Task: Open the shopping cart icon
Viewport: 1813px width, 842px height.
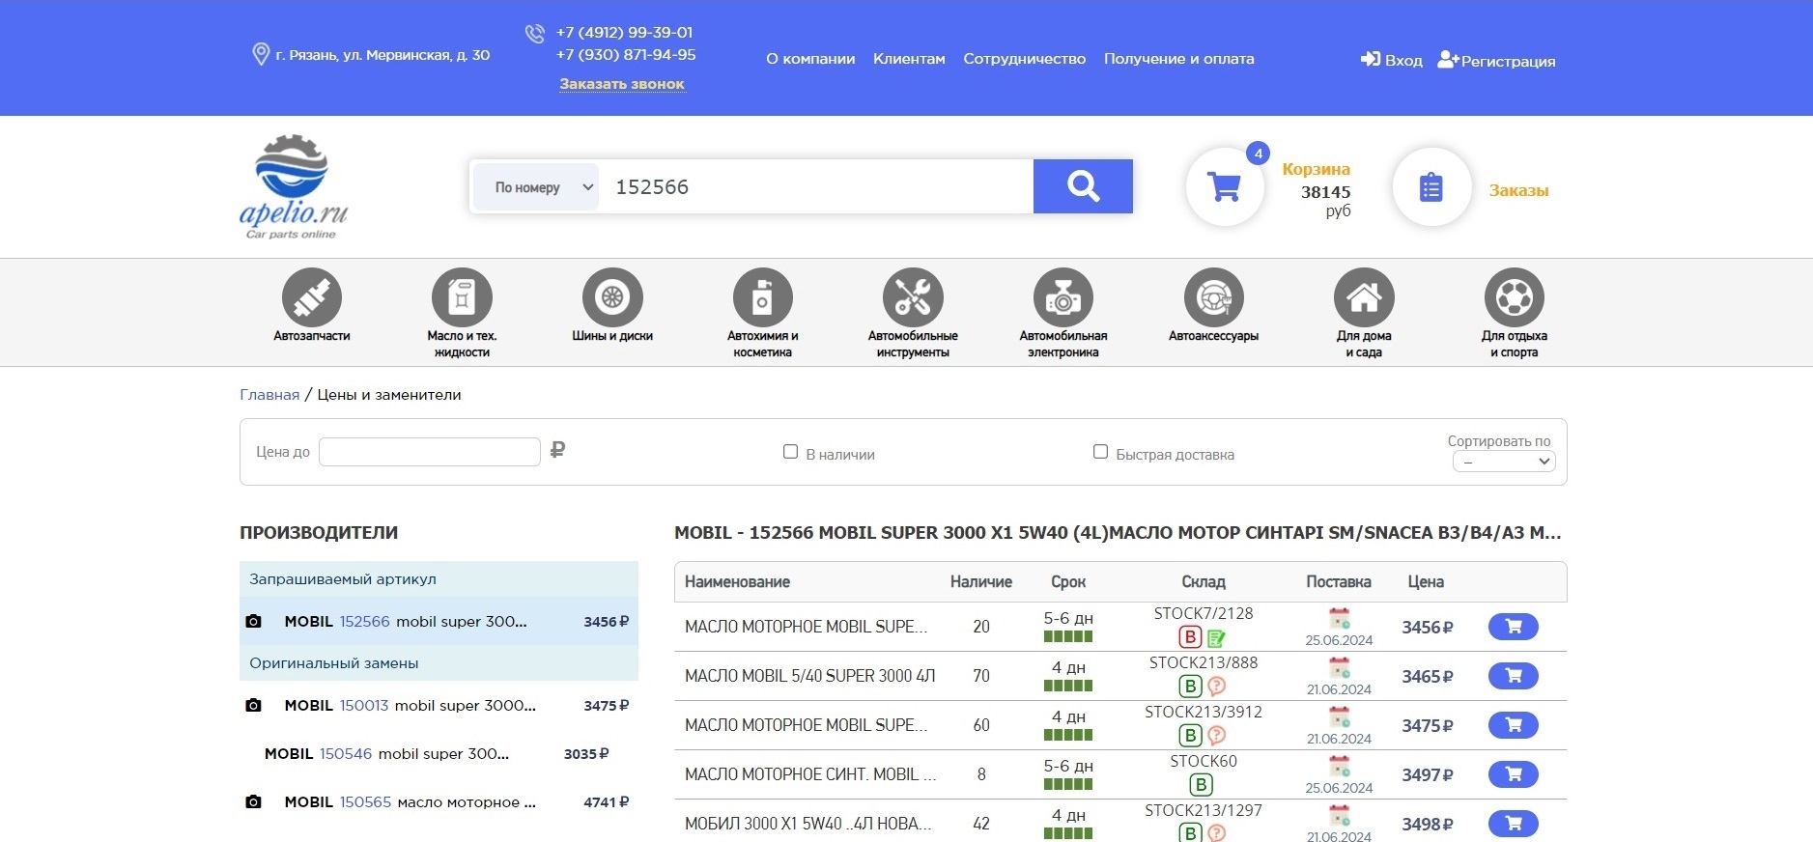Action: tap(1225, 186)
